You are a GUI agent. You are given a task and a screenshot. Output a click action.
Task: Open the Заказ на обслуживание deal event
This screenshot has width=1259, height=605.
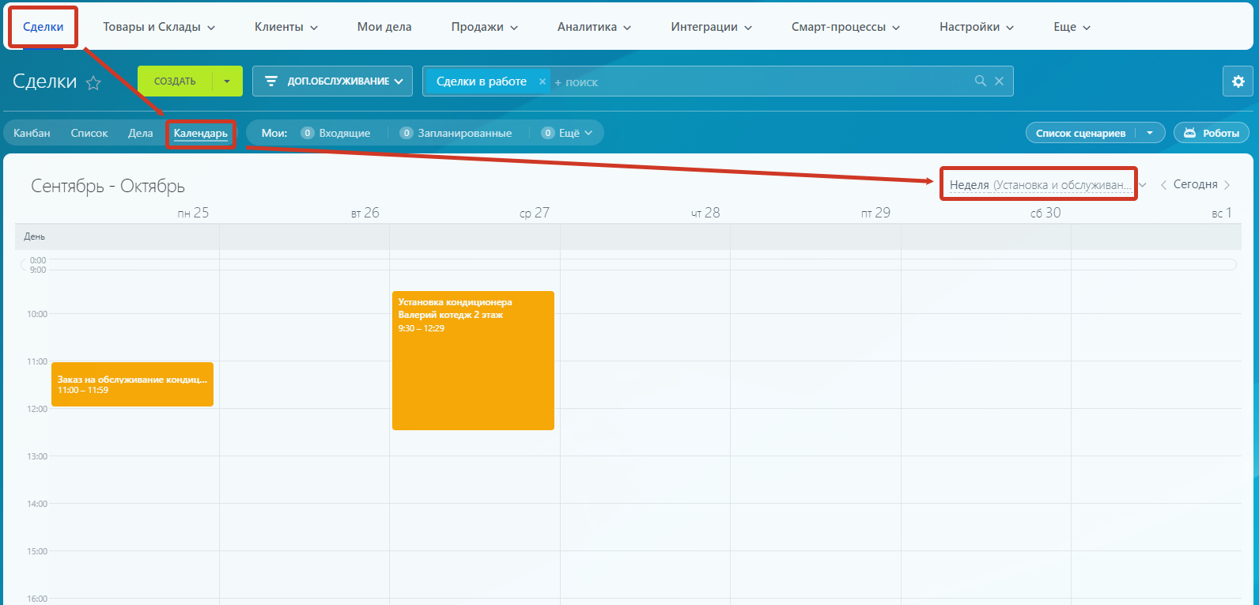[x=132, y=384]
